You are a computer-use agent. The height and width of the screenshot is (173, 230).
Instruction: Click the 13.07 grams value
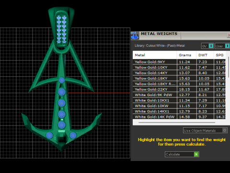(x=184, y=73)
